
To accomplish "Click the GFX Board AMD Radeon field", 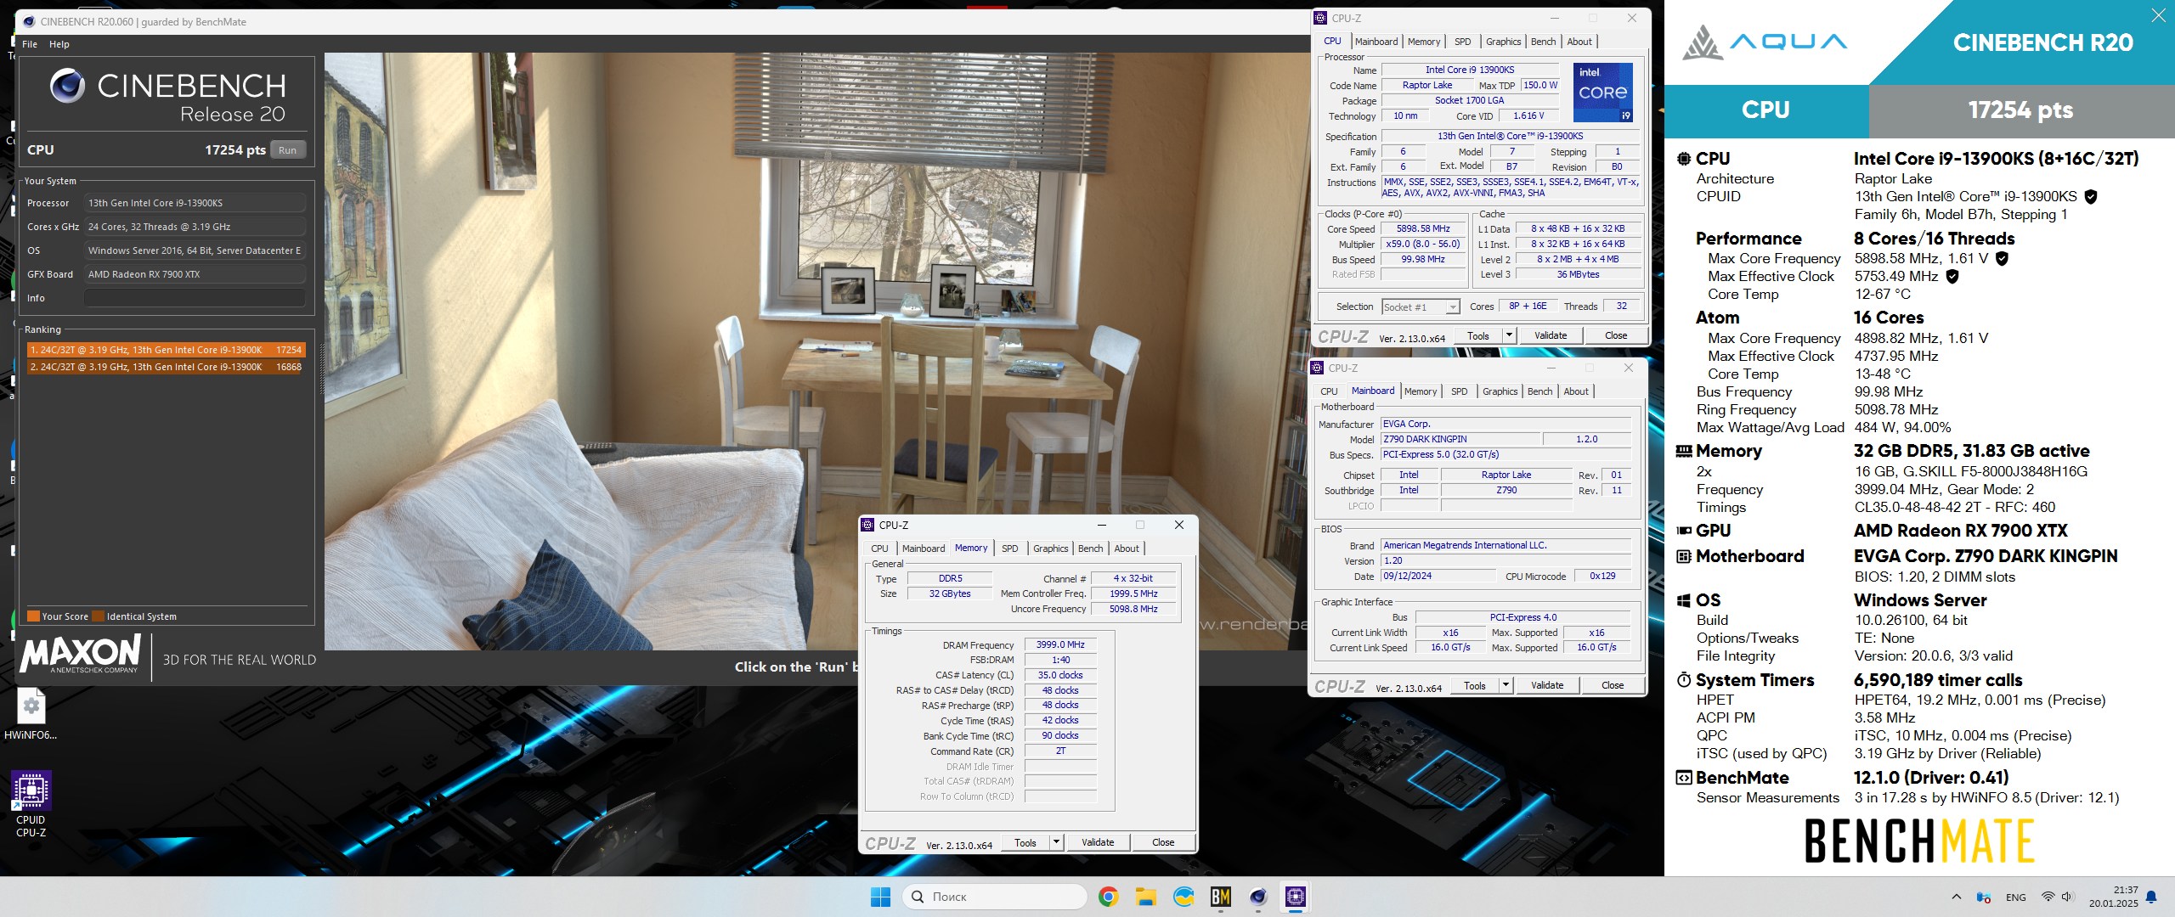I will pos(195,274).
